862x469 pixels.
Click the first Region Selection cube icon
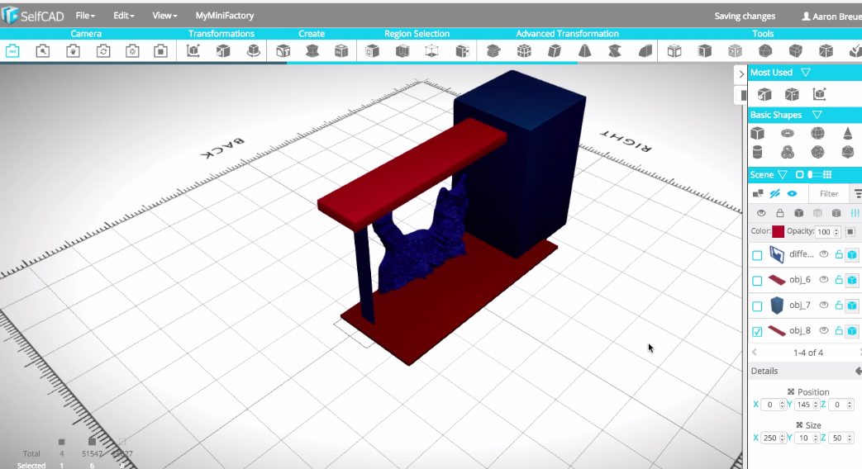[372, 51]
